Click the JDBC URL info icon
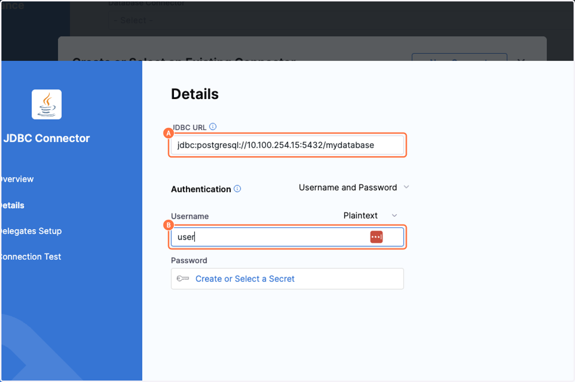575x382 pixels. (213, 127)
